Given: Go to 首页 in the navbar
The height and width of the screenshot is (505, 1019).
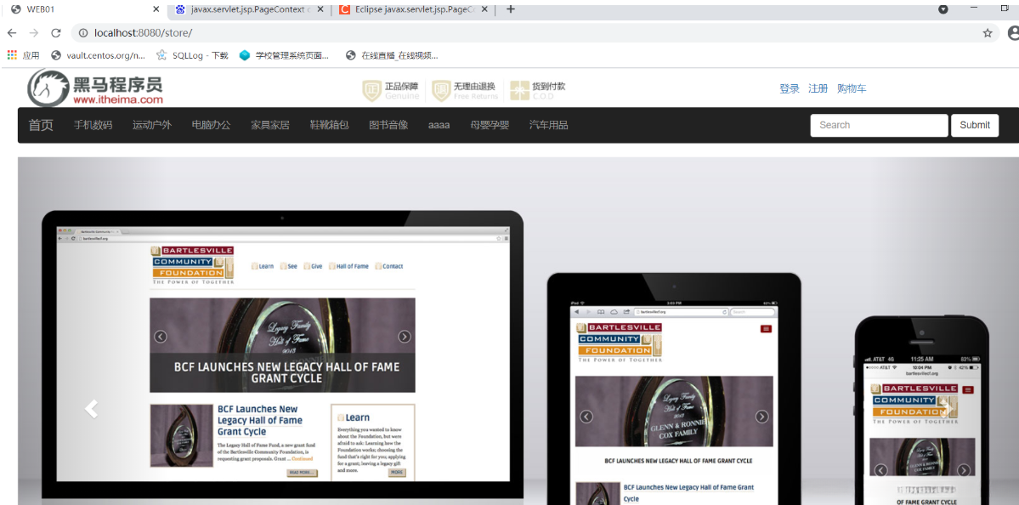Looking at the screenshot, I should click(41, 125).
